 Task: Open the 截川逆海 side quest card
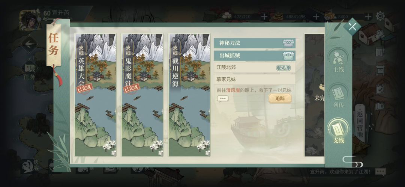[189, 95]
